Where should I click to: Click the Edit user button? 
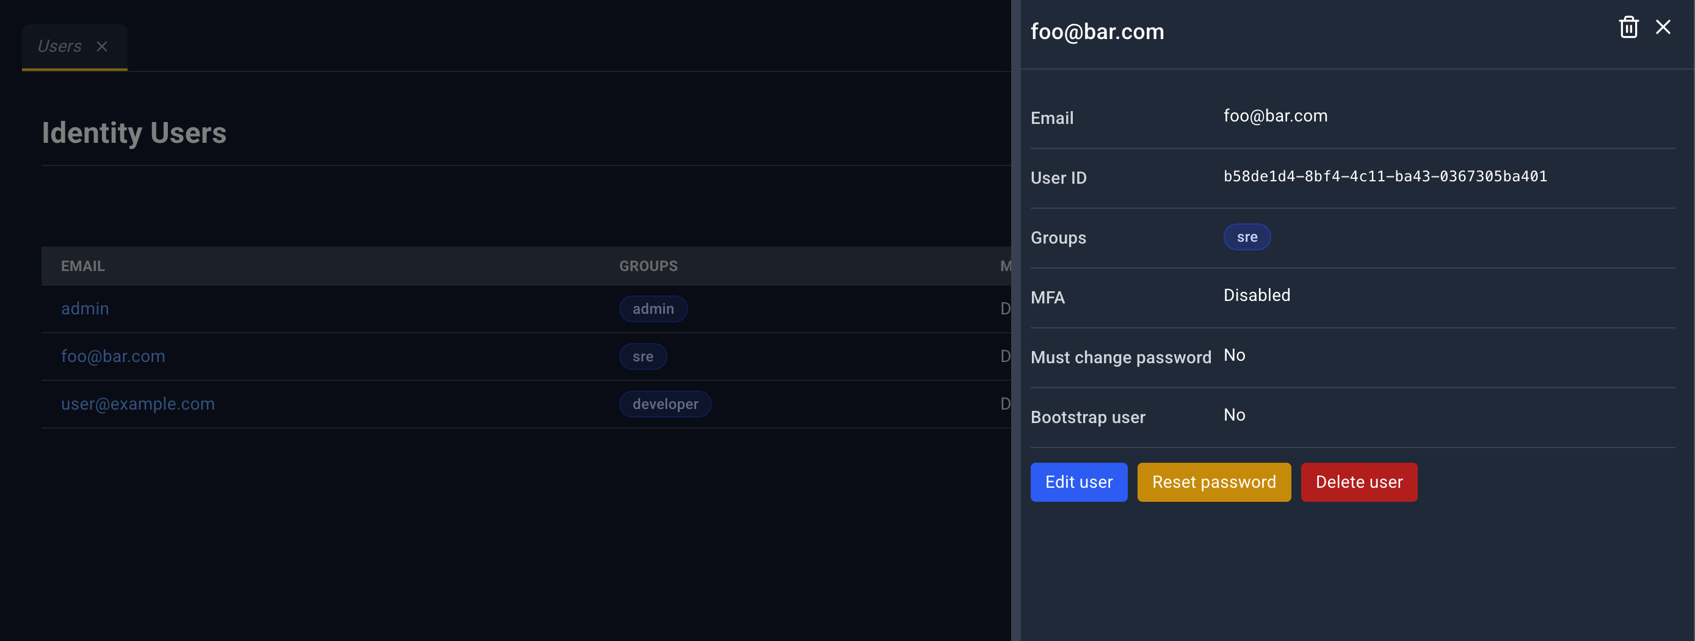(1078, 482)
